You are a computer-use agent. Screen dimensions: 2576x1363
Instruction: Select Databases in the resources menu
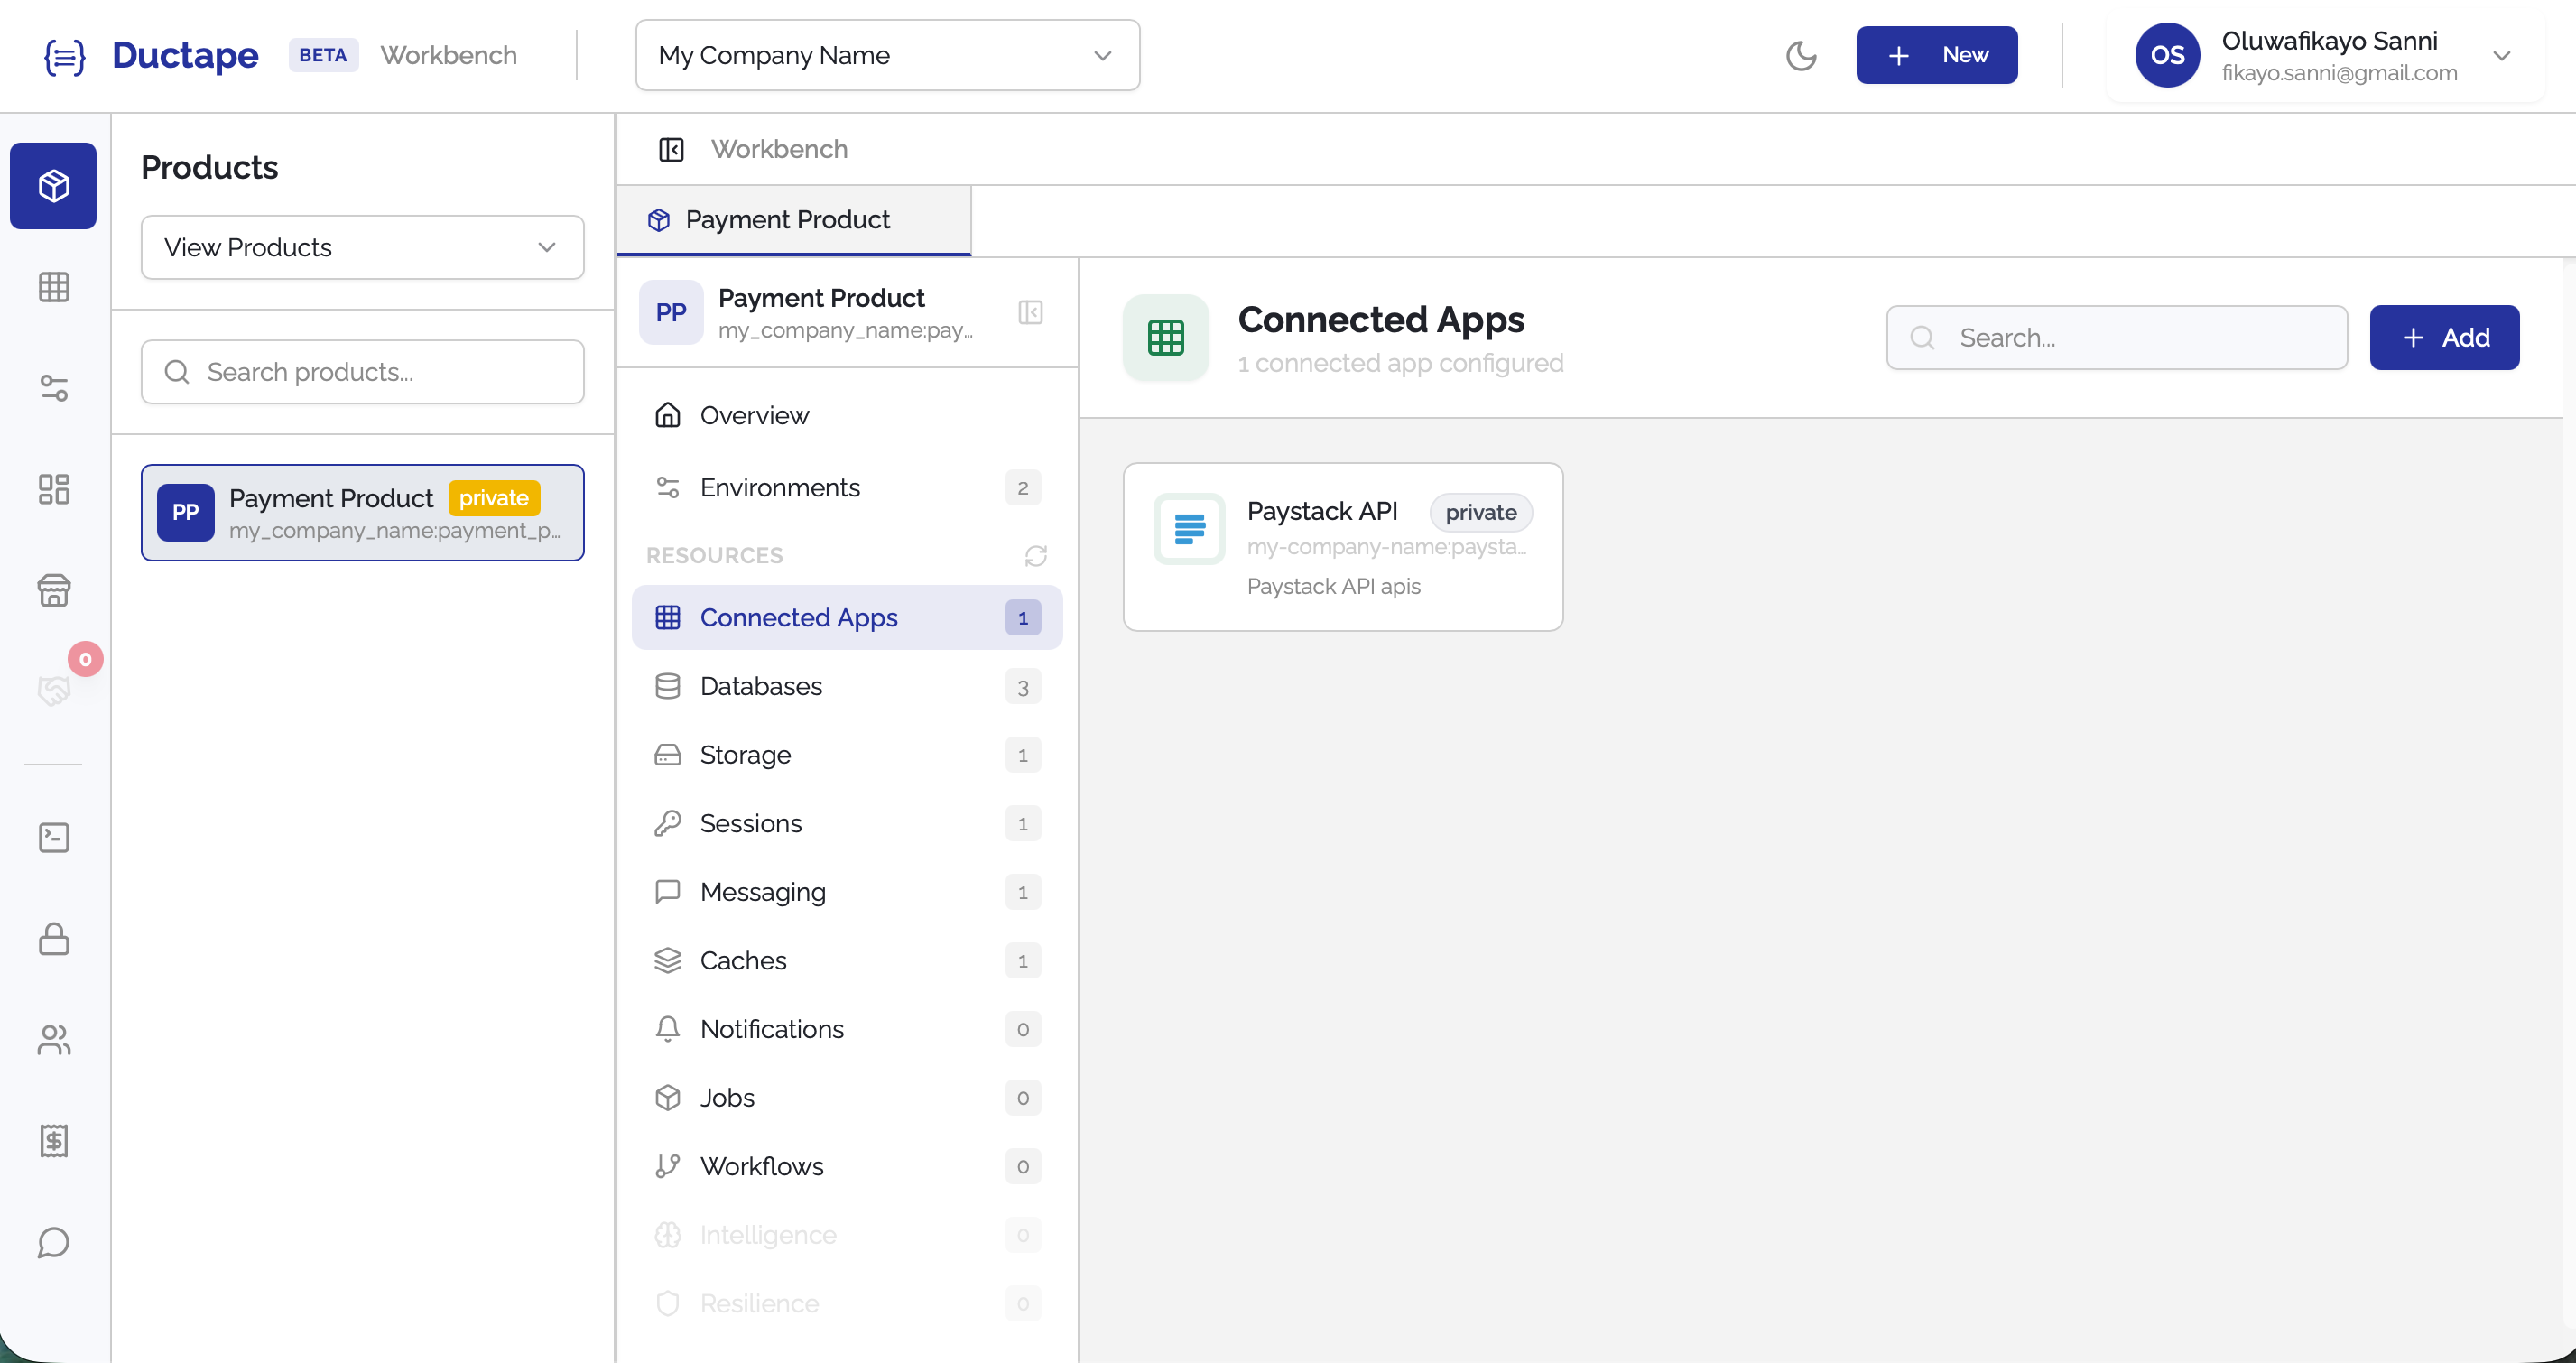759,686
